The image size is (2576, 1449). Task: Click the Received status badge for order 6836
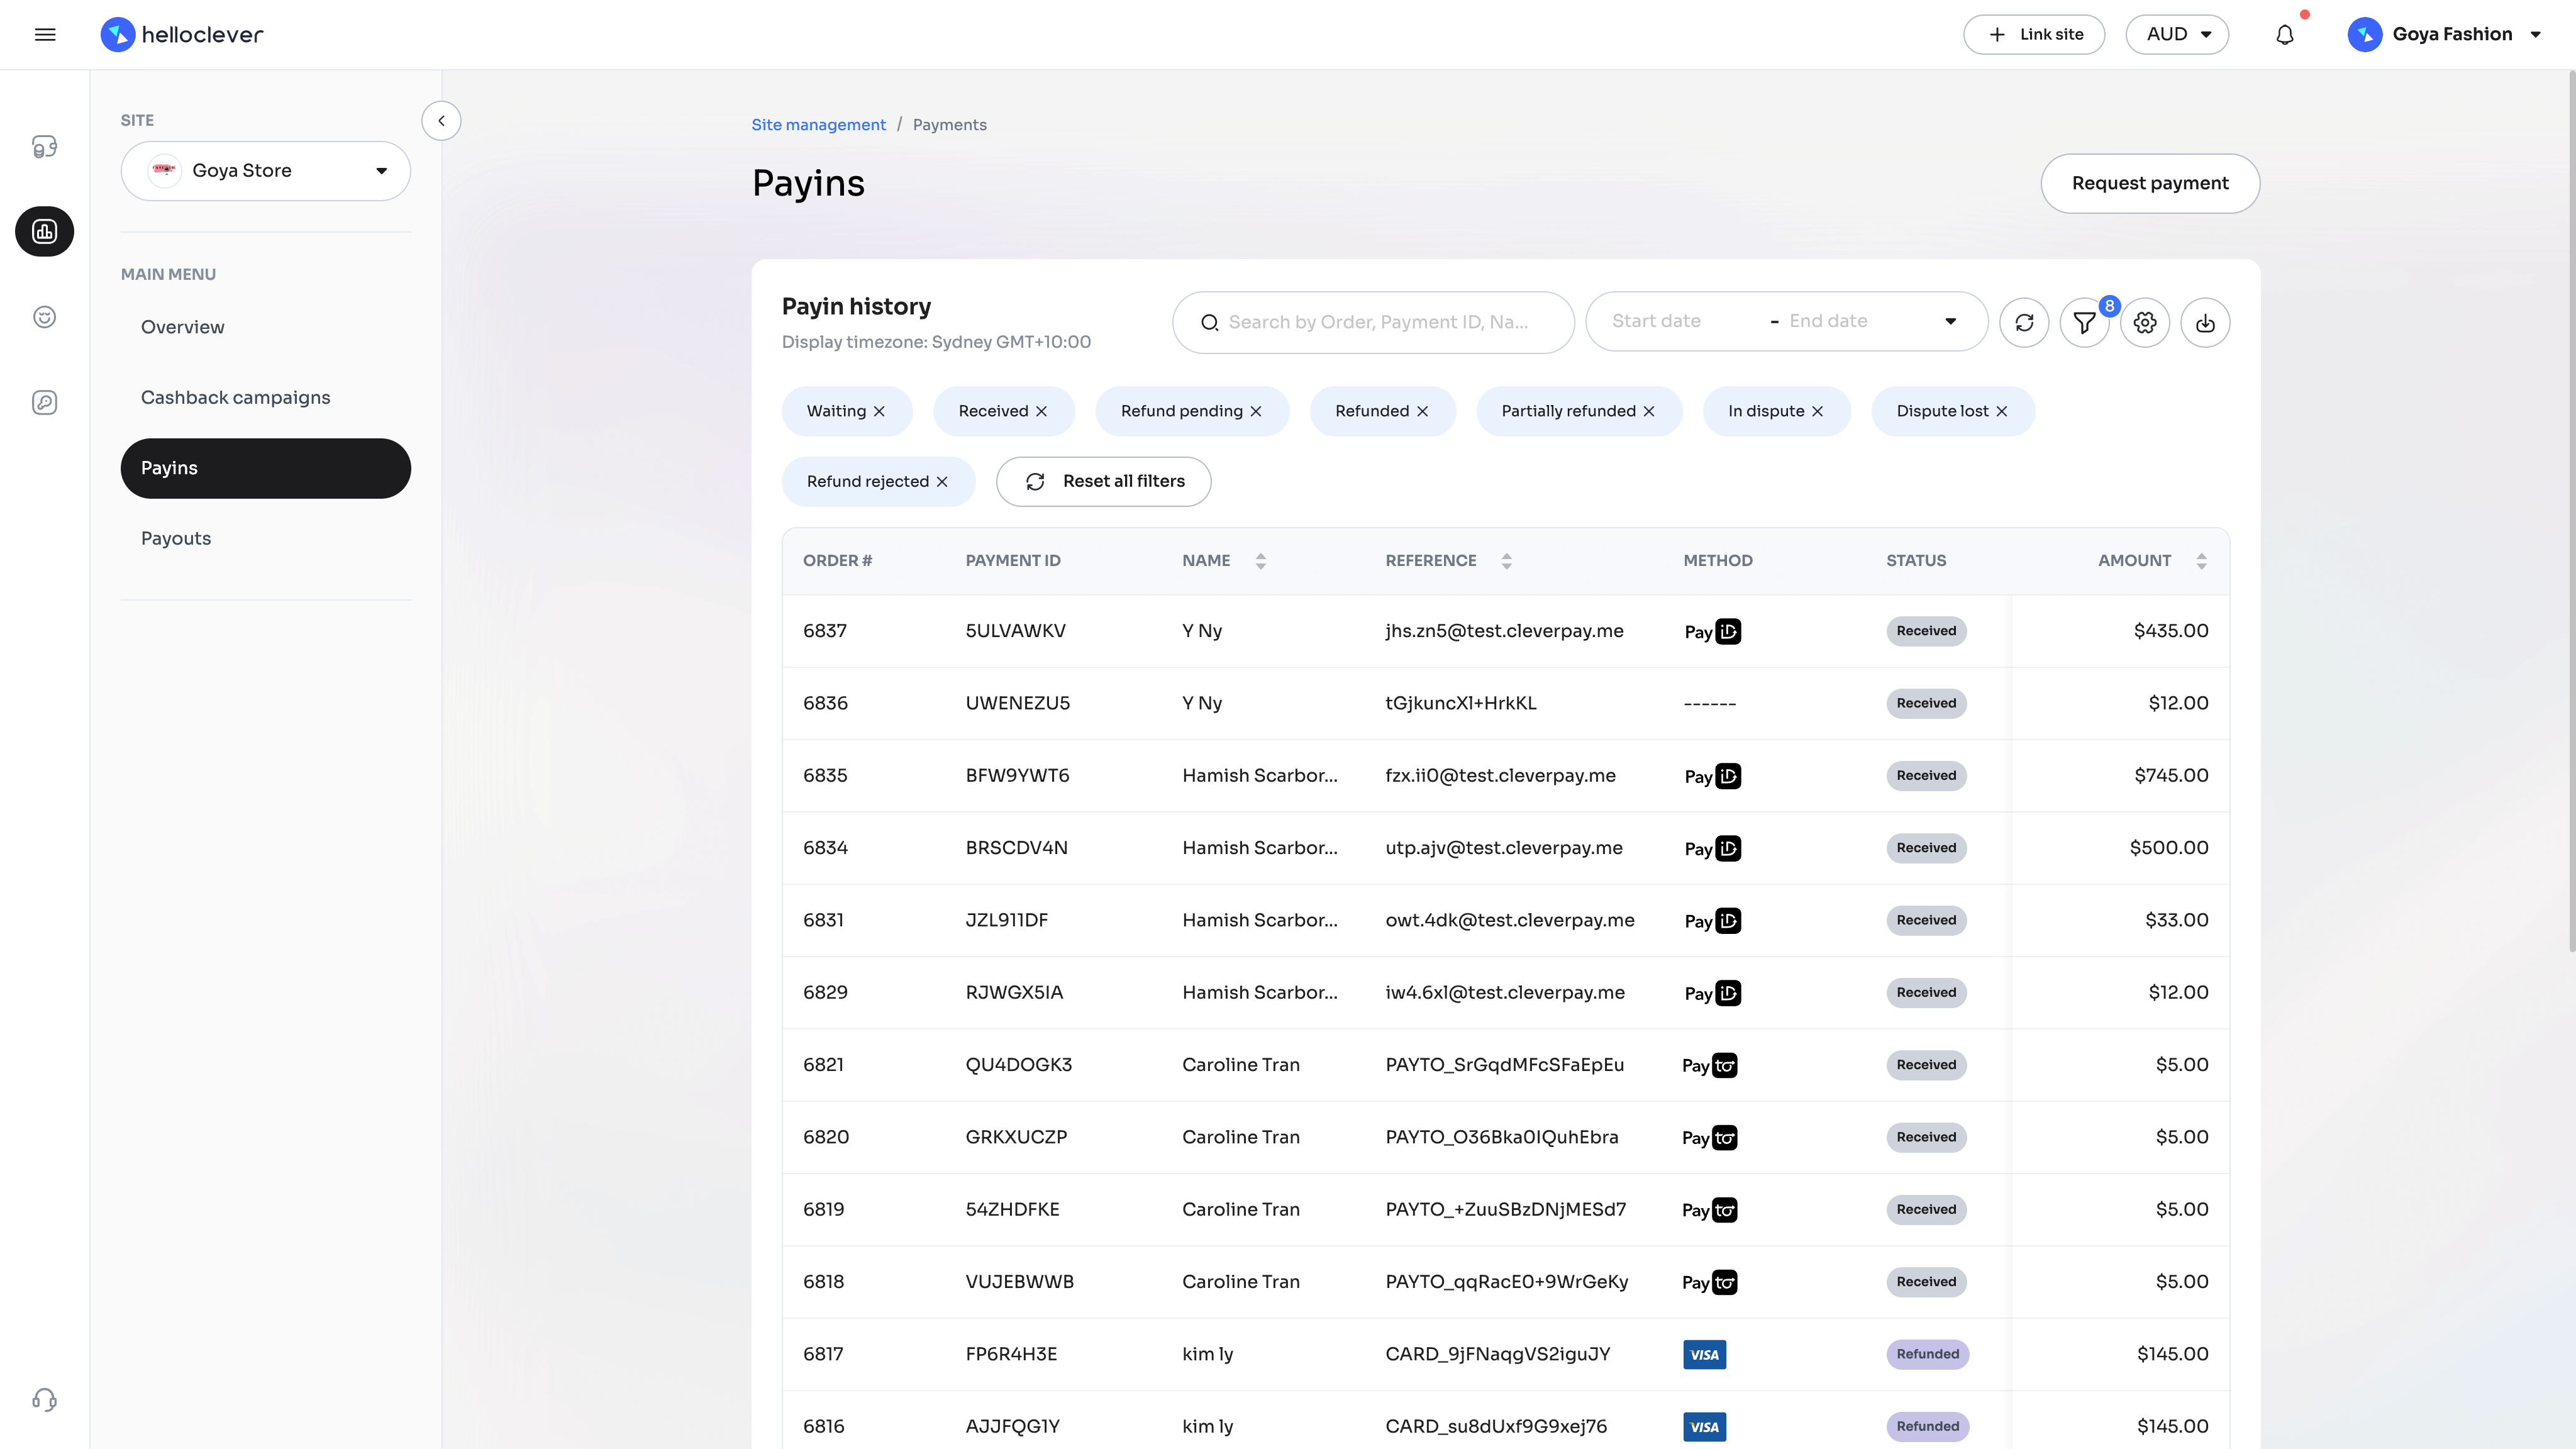(x=1926, y=704)
